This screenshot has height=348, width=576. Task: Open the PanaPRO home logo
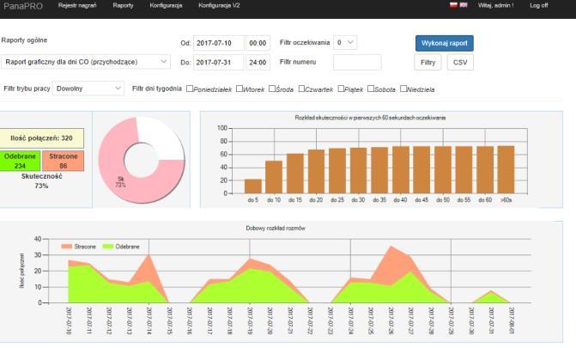(x=23, y=6)
